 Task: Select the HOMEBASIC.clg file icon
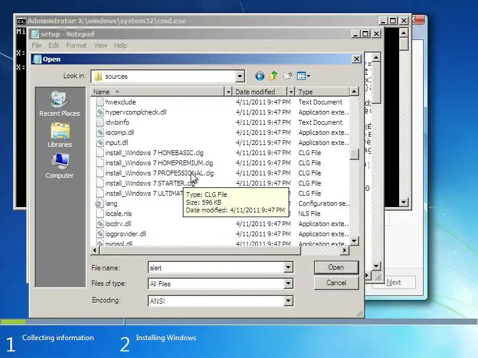(100, 153)
